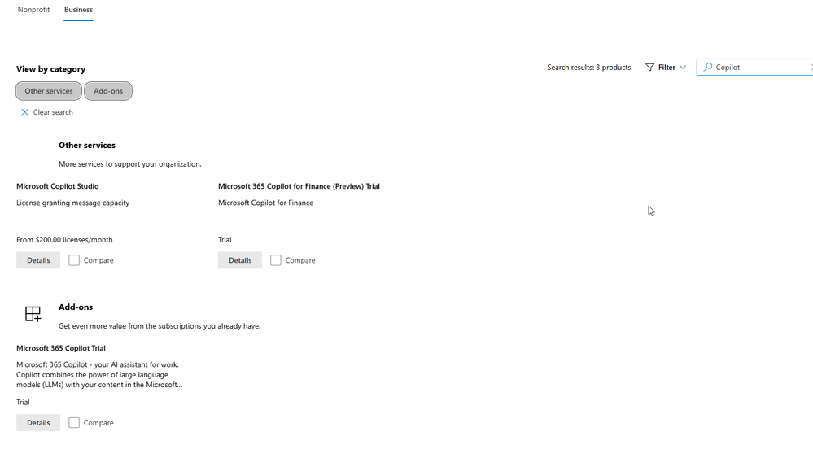
Task: Click From $200.00 licenses/month price text
Action: tap(64, 239)
